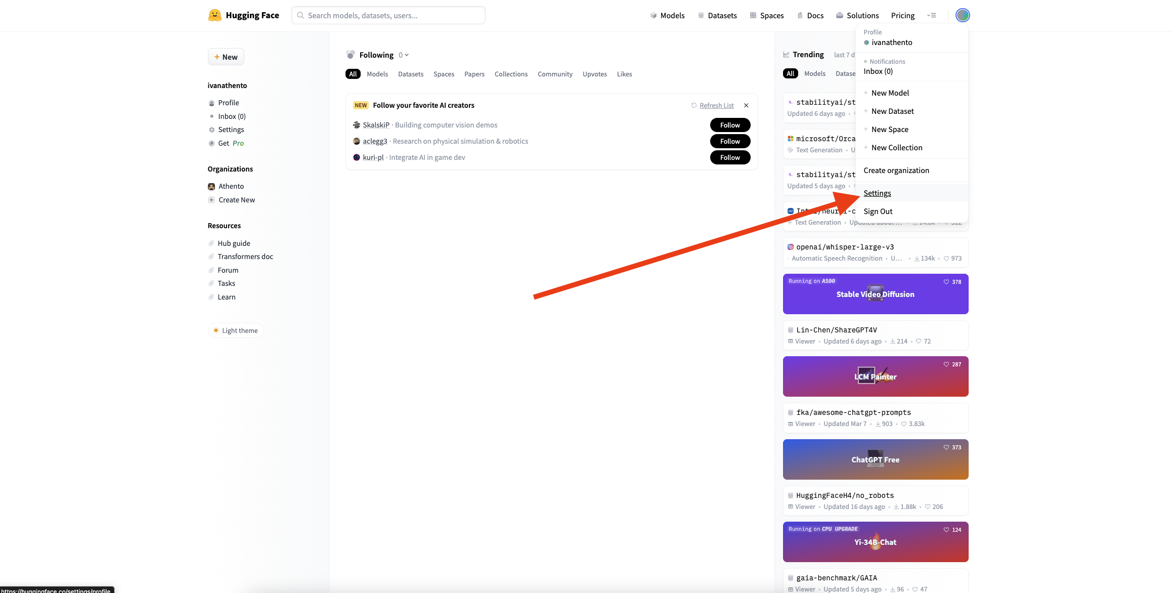Click Get Pro in the sidebar

pyautogui.click(x=226, y=143)
